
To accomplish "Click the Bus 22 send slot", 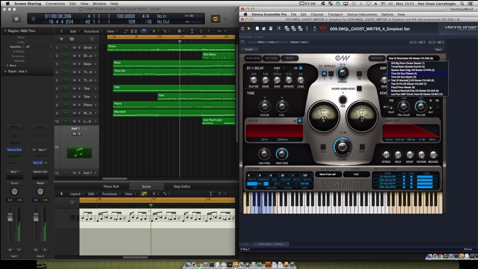I will tap(38, 163).
